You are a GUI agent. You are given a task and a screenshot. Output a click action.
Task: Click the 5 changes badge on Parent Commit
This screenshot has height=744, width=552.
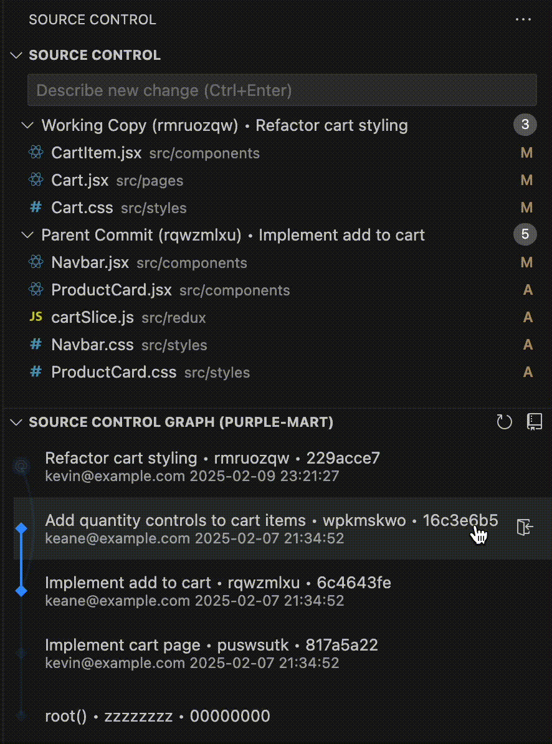click(x=525, y=234)
